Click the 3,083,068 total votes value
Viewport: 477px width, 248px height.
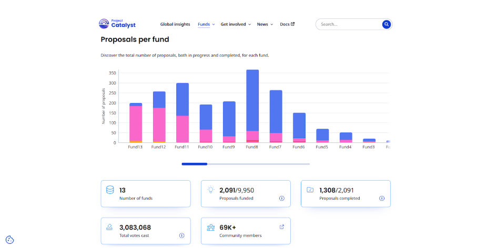click(135, 228)
